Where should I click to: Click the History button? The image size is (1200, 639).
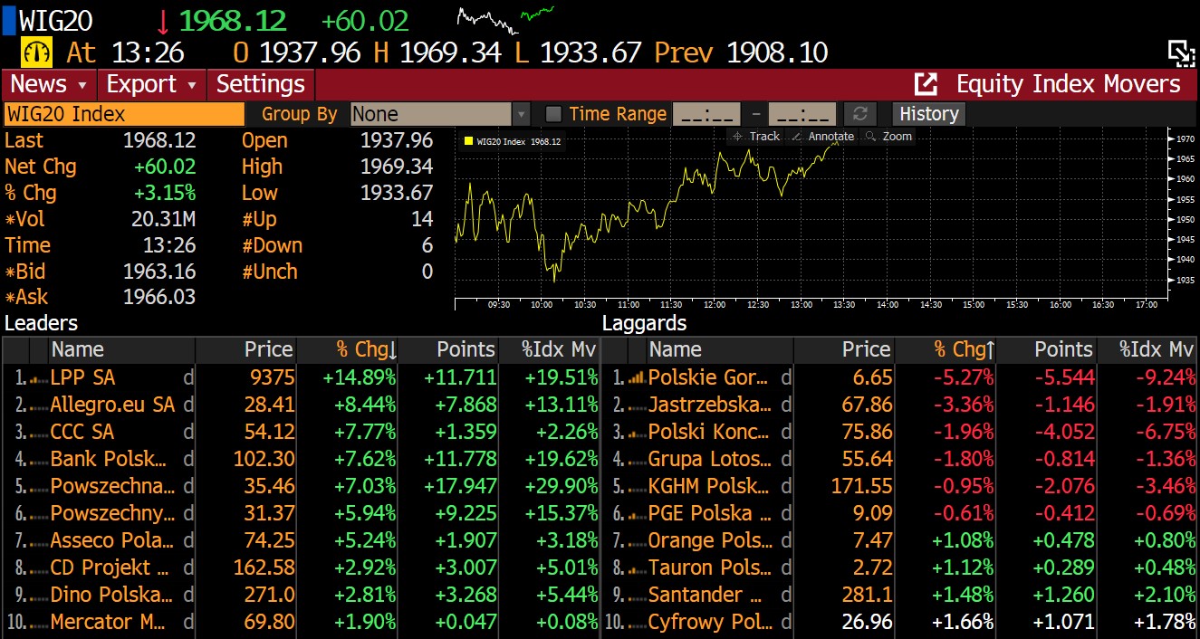[x=928, y=114]
